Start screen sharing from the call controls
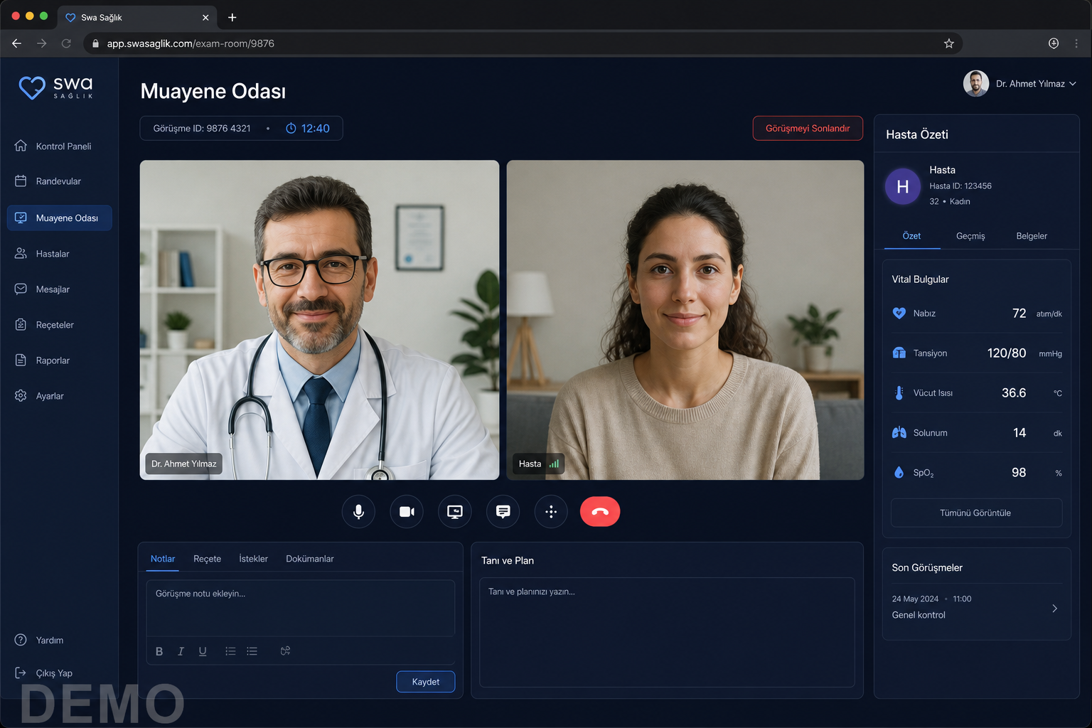 455,512
